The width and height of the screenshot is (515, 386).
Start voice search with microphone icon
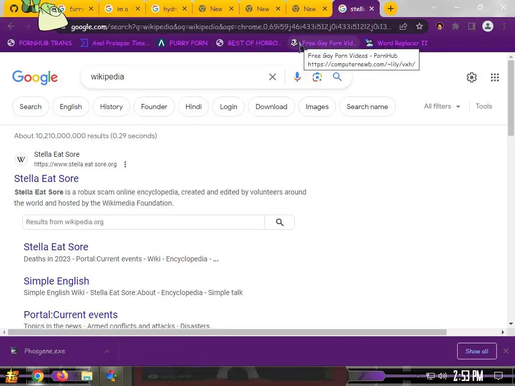[297, 77]
